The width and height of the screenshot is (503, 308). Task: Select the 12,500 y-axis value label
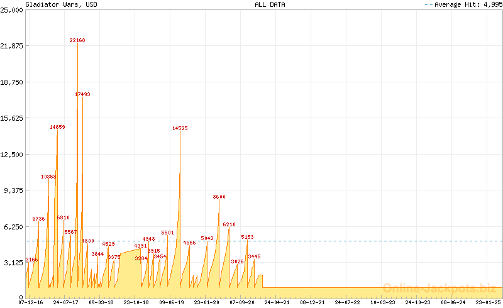[x=12, y=154]
